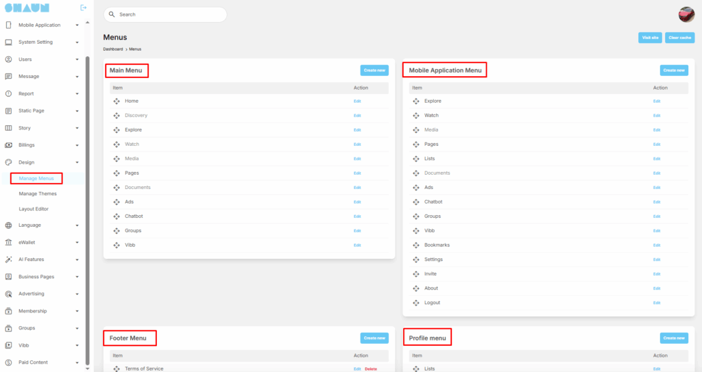The image size is (702, 372).
Task: Click the eWallet bank icon in sidebar
Action: [x=8, y=243]
